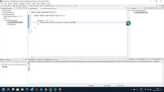Viewport: 164px width, 92px height.
Task: Collapse the (default package) node
Action: (x=5, y=20)
